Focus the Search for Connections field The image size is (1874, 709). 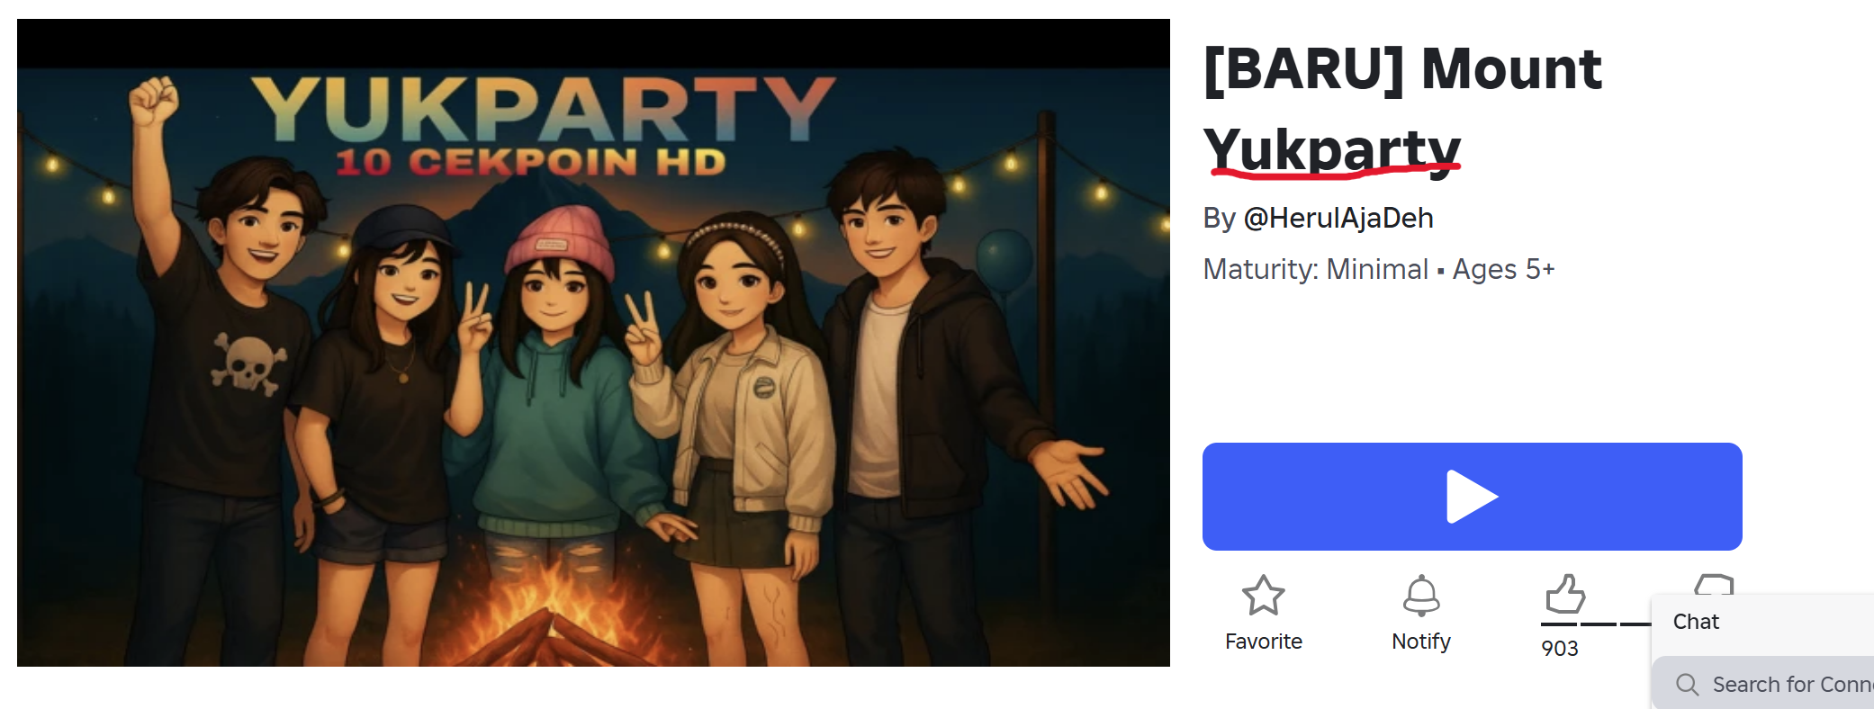[1764, 685]
